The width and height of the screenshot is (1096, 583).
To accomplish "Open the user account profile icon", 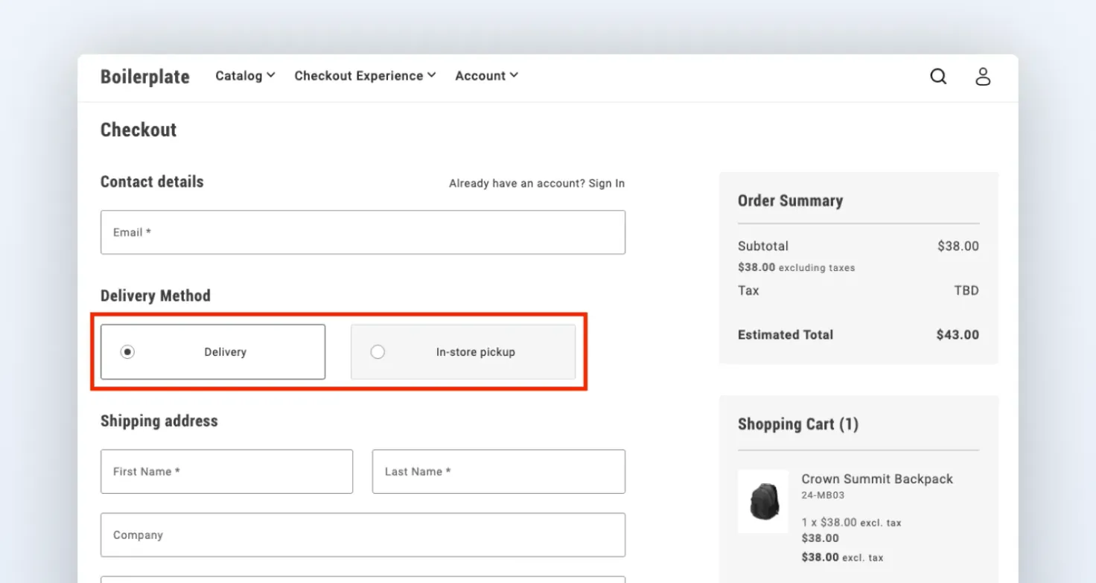I will point(983,76).
